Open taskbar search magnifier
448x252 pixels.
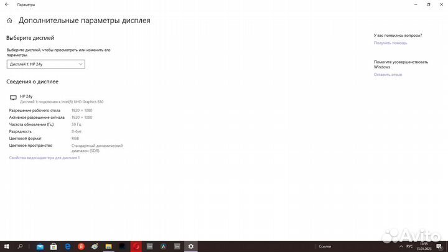pos(21,246)
